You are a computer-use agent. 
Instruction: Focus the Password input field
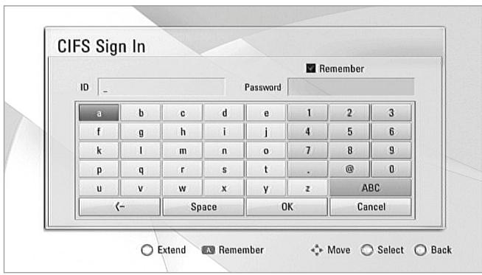[351, 87]
